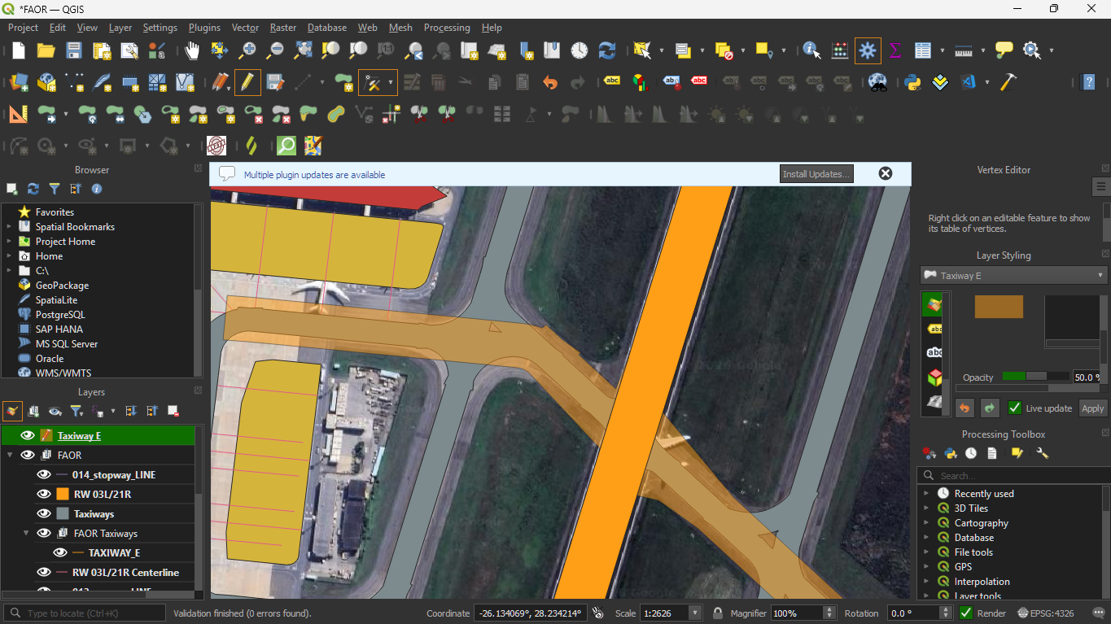The height and width of the screenshot is (624, 1111).
Task: Open the Processing menu
Action: click(447, 28)
